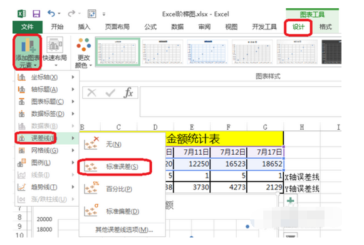
Task: Click the cell with value 16523
Action: coord(229,164)
